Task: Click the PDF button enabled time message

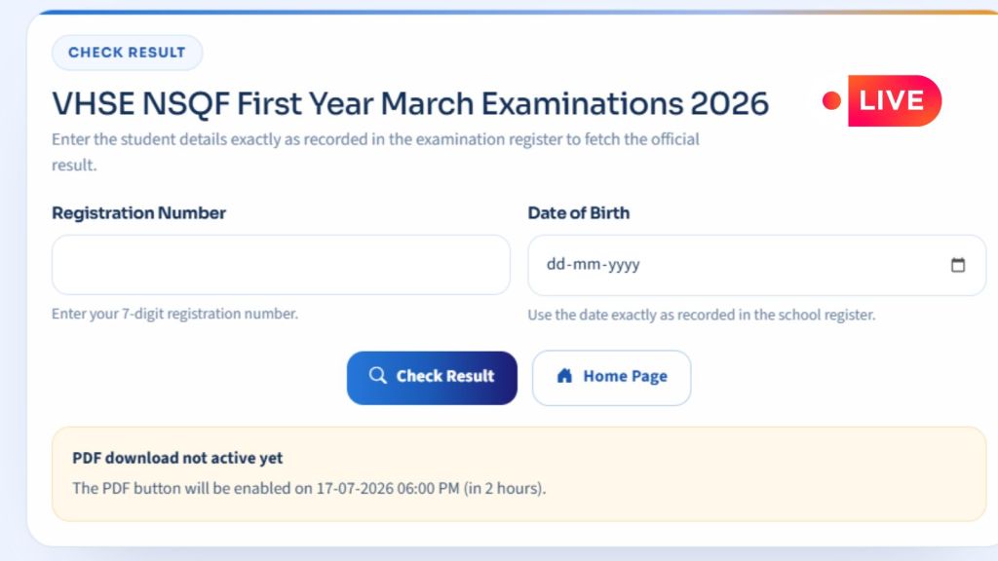Action: 309,489
